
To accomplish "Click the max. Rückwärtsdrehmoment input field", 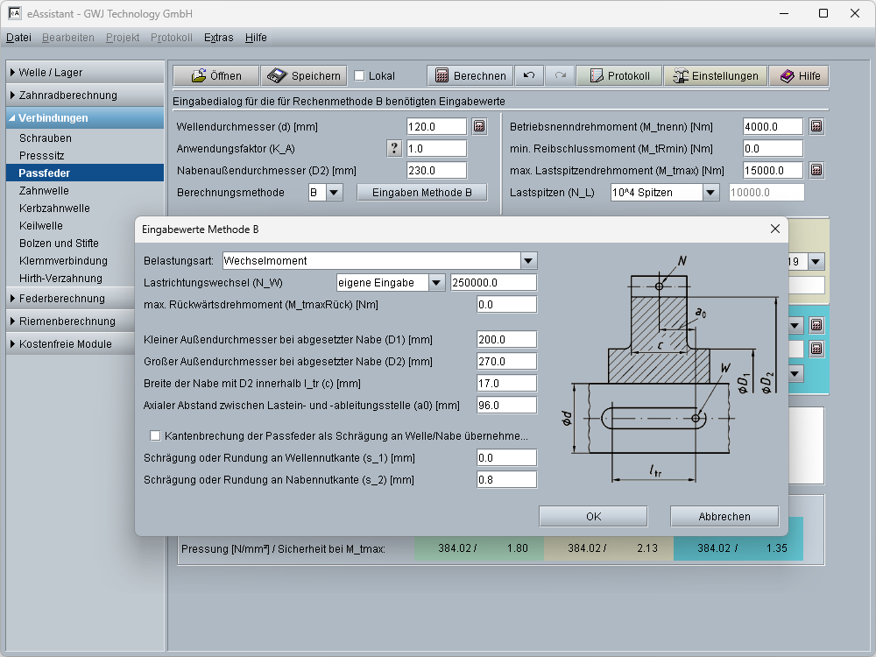I will point(506,305).
